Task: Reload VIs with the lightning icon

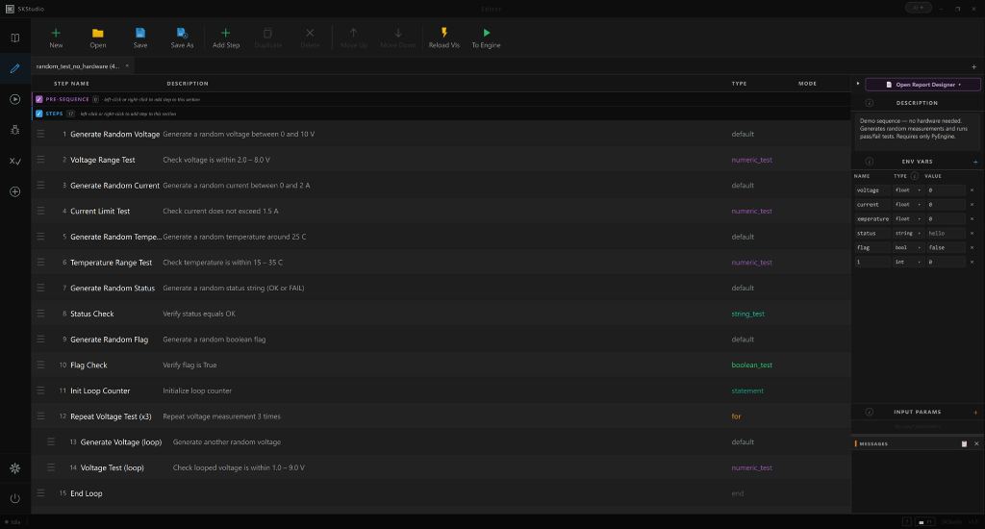Action: [444, 38]
